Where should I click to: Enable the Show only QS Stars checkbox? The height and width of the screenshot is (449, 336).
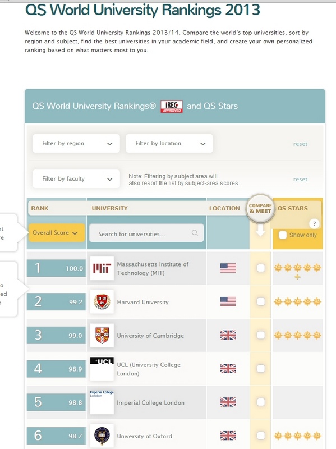tap(283, 235)
